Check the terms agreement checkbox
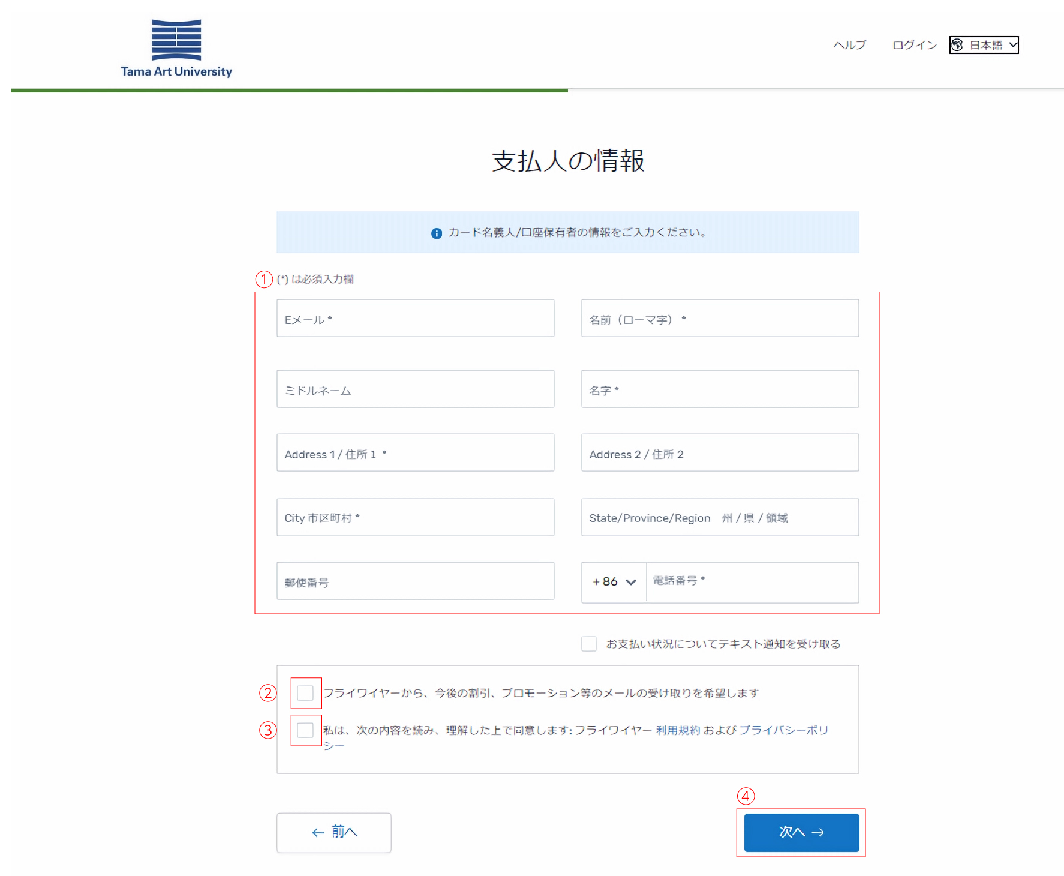1064x876 pixels. click(x=305, y=730)
